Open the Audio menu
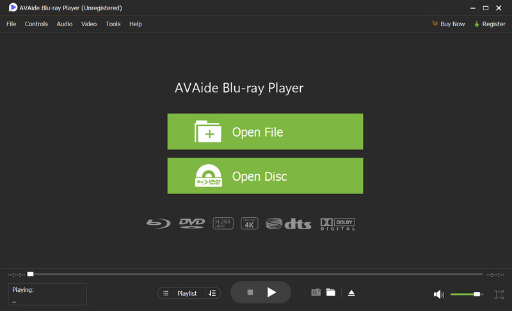This screenshot has width=512, height=311. coord(65,24)
